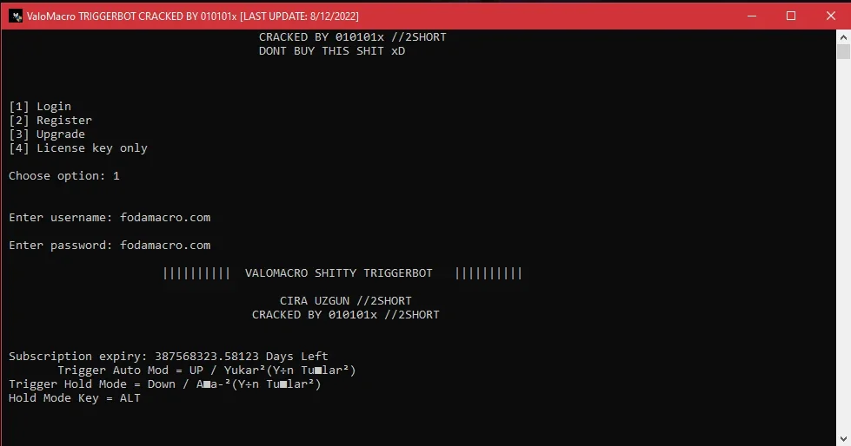Click the scrollbar down arrow
851x446 pixels.
(843, 438)
